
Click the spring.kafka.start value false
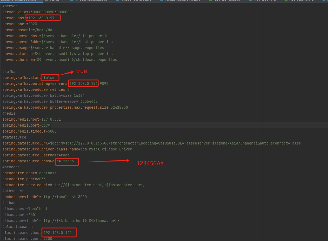[x=49, y=78]
